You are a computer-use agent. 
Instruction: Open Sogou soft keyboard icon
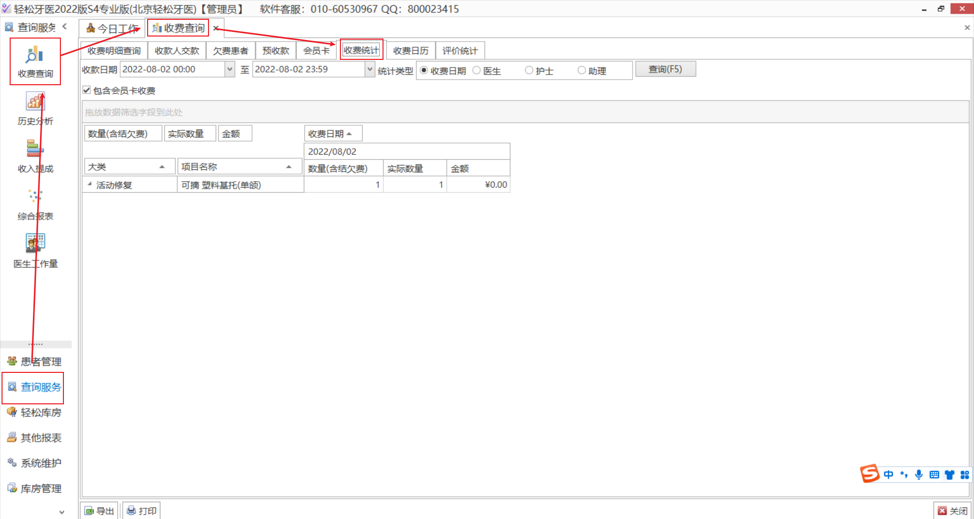934,474
